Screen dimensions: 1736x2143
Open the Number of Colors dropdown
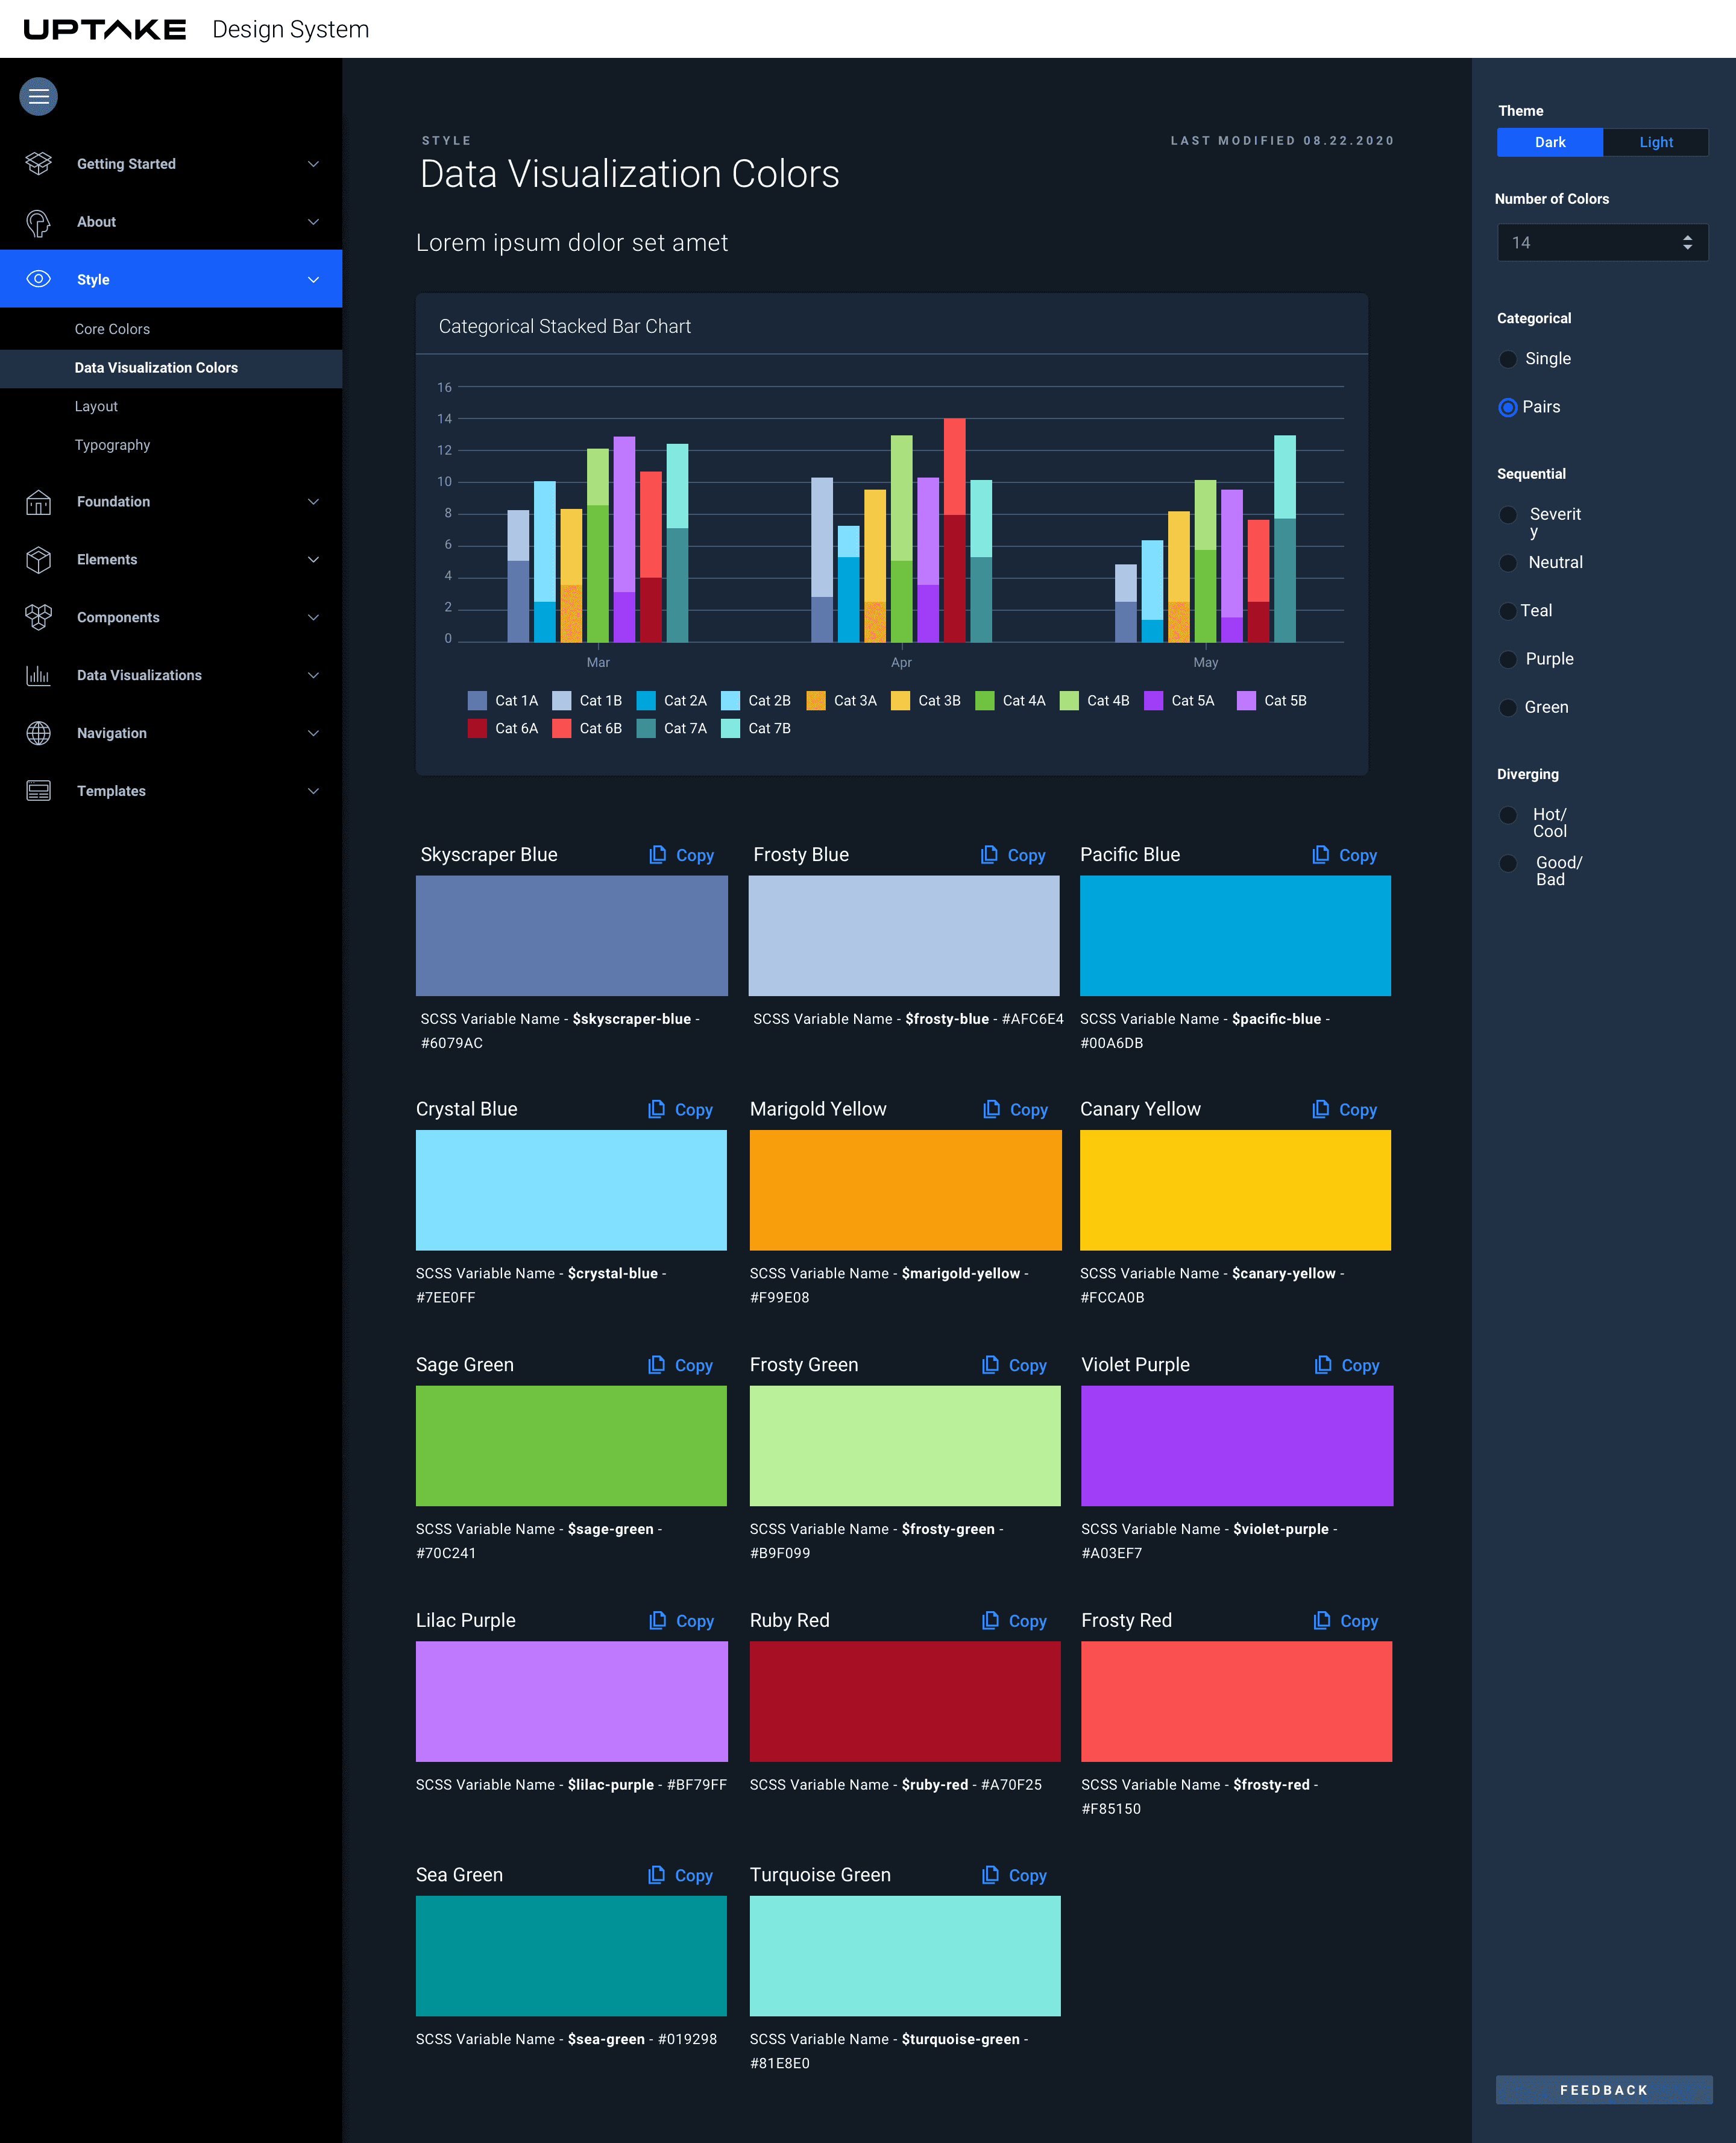point(1602,242)
